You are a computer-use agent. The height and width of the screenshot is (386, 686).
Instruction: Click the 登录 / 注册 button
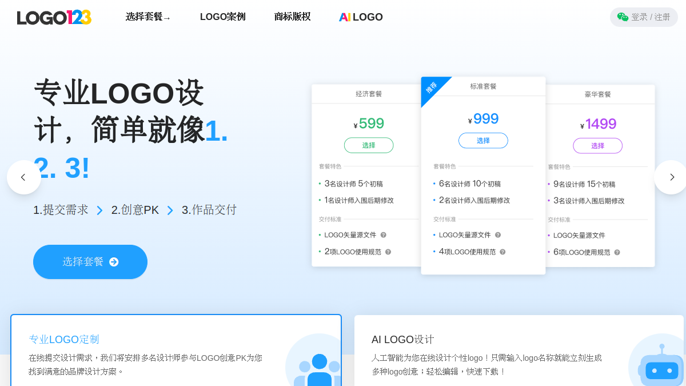coord(644,17)
